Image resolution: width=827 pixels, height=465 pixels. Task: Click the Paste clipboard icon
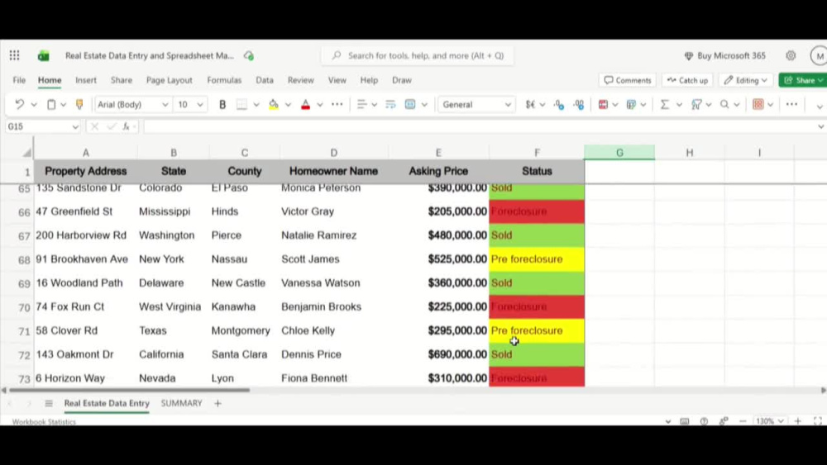click(x=51, y=104)
